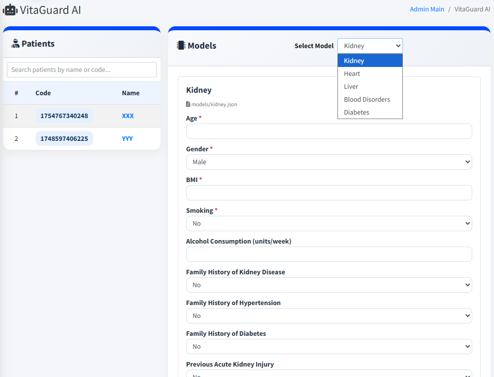Open Family History of Hypertension dropdown

329,315
